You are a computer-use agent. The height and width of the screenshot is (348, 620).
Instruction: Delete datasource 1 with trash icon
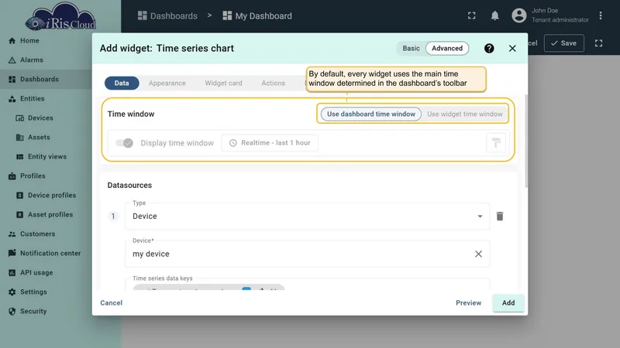pyautogui.click(x=500, y=217)
